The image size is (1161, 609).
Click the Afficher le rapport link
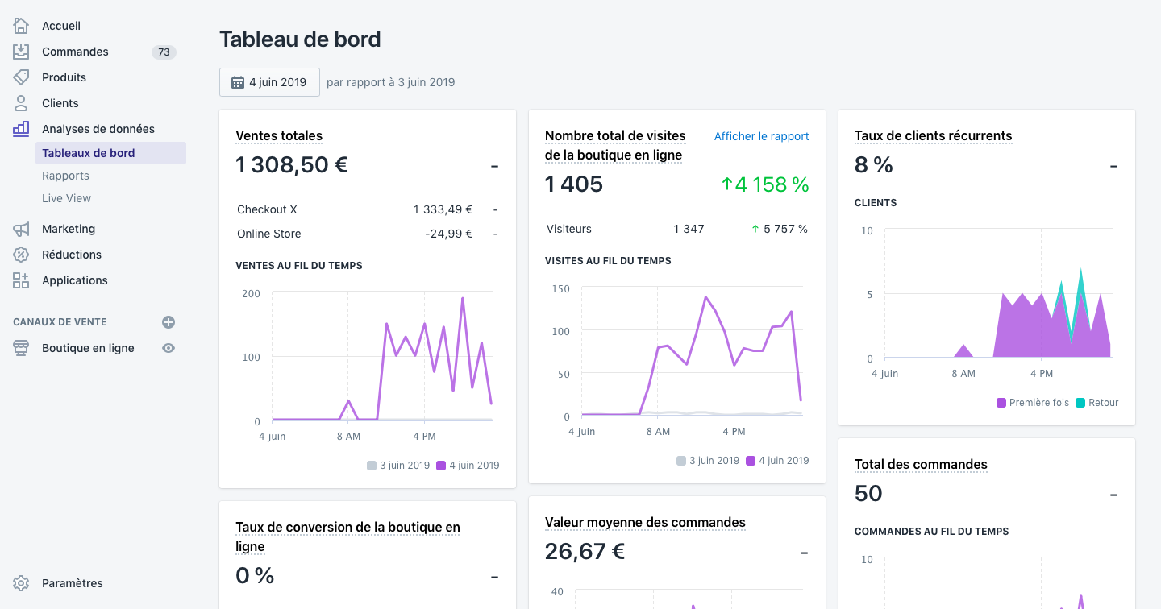[x=761, y=136]
